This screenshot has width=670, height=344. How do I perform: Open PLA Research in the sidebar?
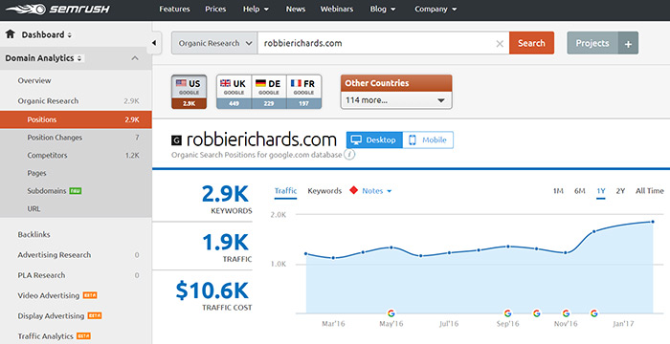click(41, 275)
